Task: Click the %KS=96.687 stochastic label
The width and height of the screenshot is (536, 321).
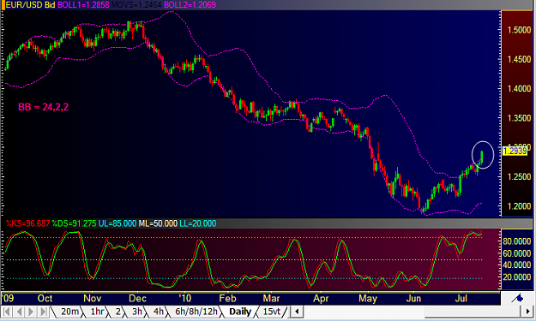Action: coord(28,223)
